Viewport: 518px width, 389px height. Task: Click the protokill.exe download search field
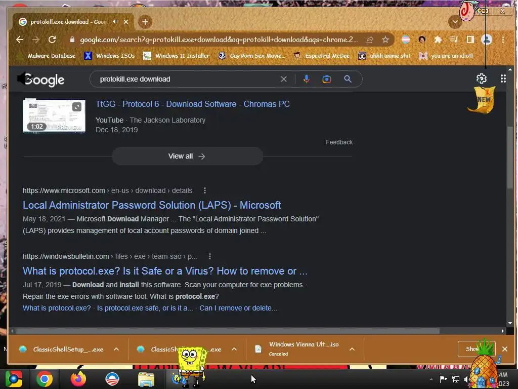(188, 79)
